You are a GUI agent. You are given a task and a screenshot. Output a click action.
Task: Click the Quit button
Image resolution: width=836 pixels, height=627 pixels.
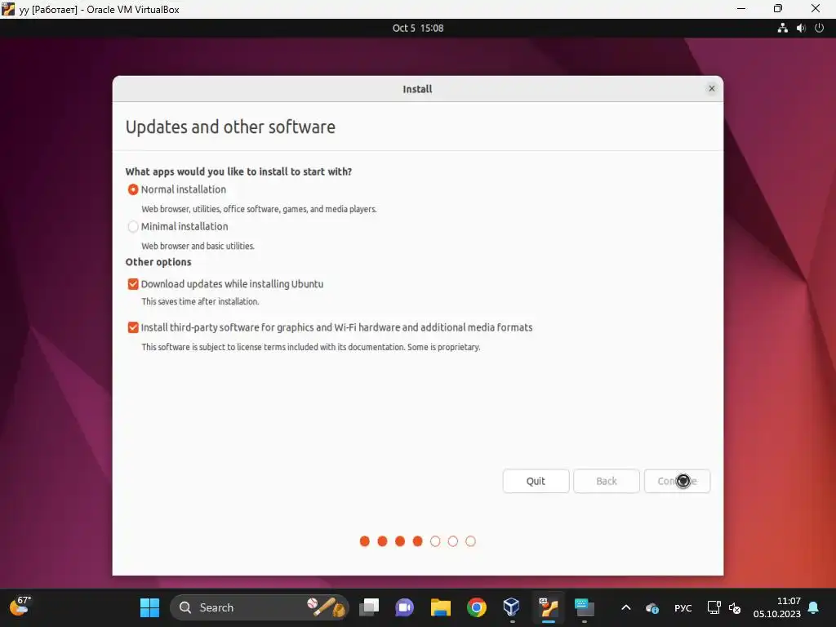tap(536, 481)
